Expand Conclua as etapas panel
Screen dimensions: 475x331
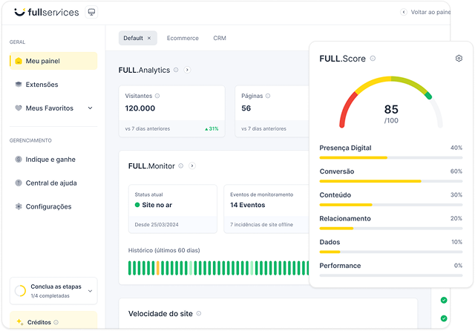point(90,291)
